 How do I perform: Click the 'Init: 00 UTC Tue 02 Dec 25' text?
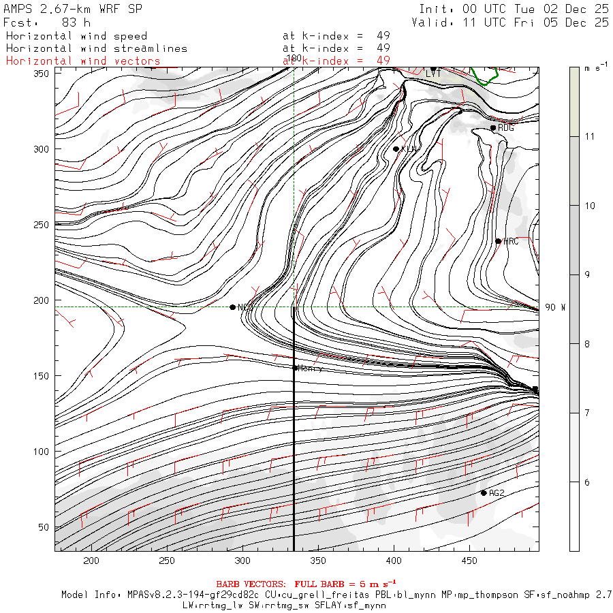514,9
